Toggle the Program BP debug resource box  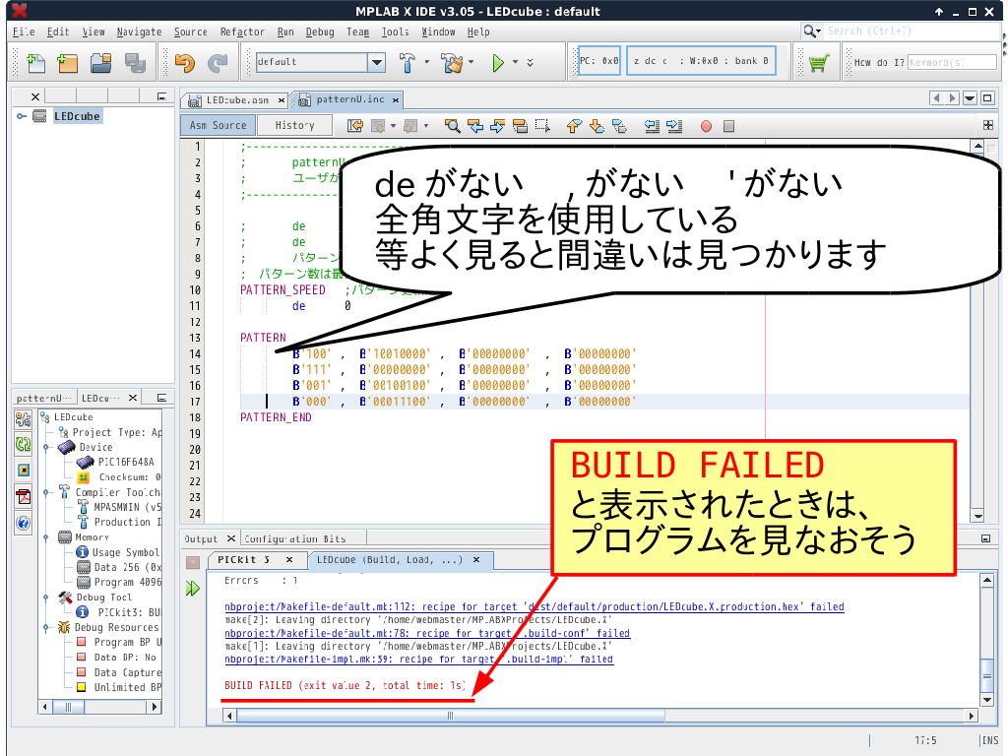(82, 642)
